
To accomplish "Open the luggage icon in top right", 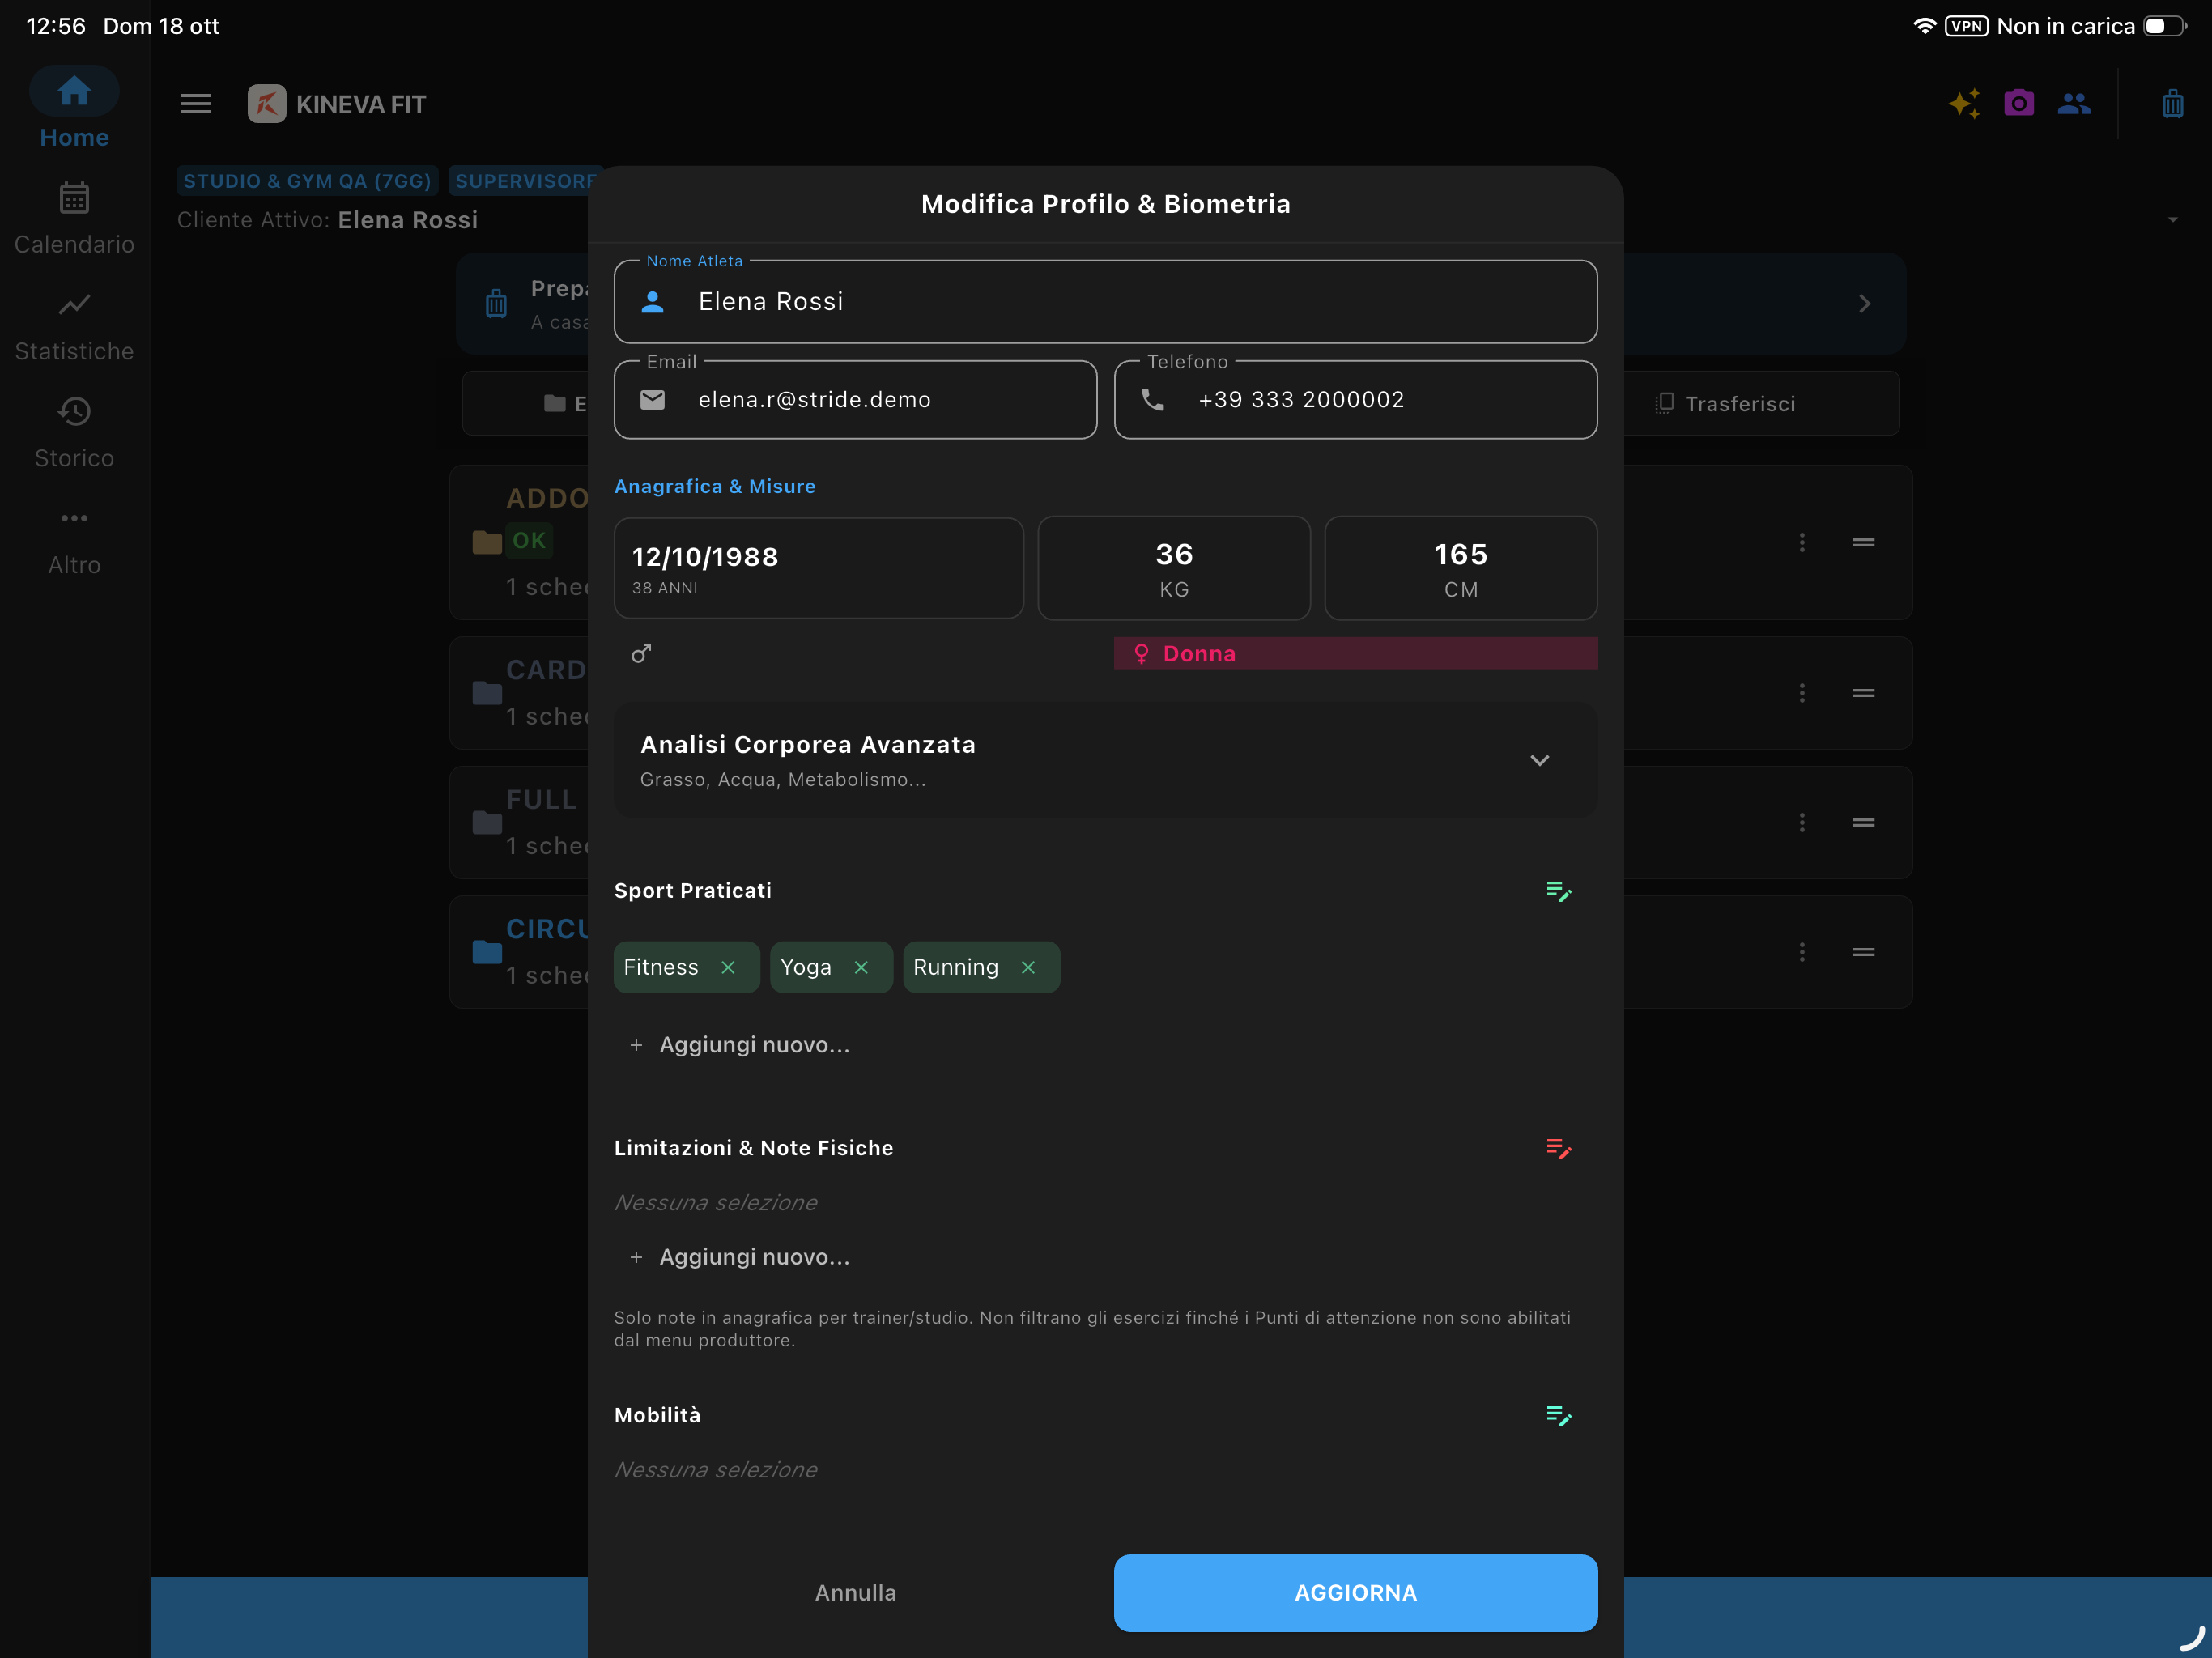I will [2173, 103].
